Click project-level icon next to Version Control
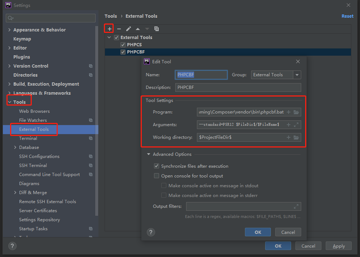Image resolution: width=360 pixels, height=257 pixels. pyautogui.click(x=91, y=66)
